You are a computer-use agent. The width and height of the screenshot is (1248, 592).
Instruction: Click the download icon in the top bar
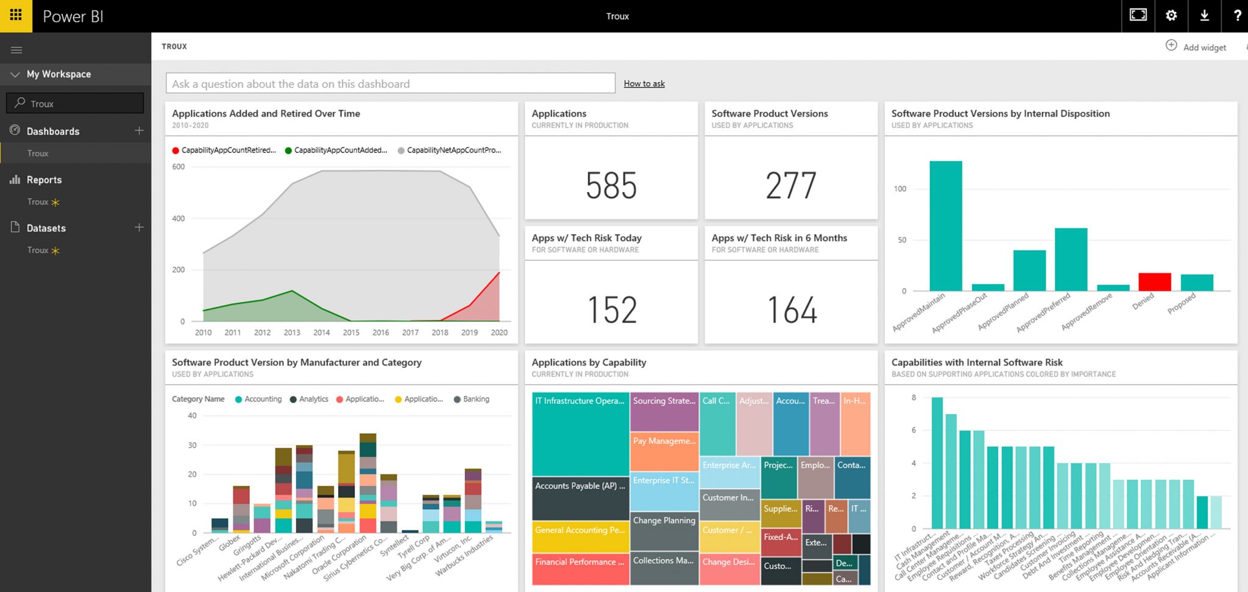pyautogui.click(x=1205, y=15)
